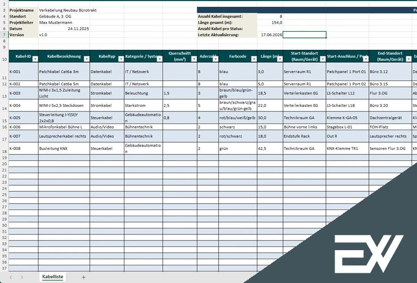The height and width of the screenshot is (283, 417).
Task: Open the Kabel-ID column filter dropdown
Action: 35,59
